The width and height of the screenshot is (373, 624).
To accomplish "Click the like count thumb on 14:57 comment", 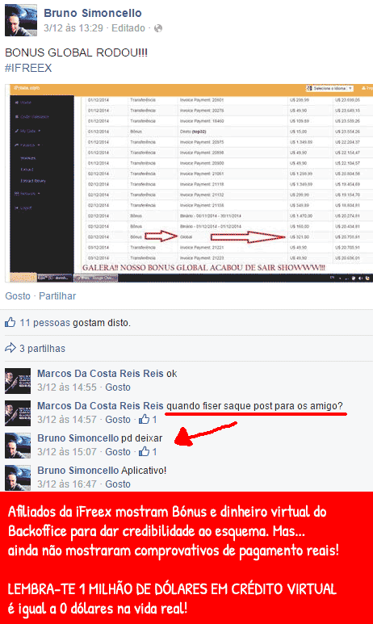I will (x=144, y=419).
